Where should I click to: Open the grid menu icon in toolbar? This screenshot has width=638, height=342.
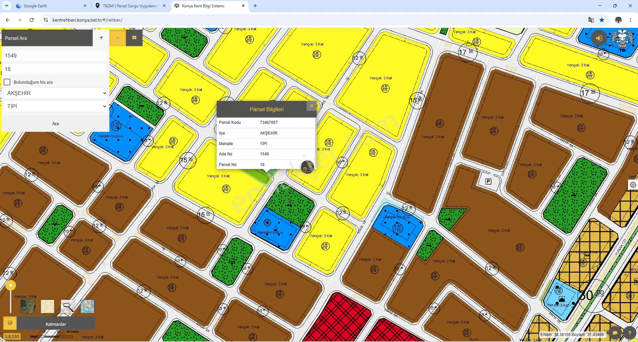click(134, 38)
